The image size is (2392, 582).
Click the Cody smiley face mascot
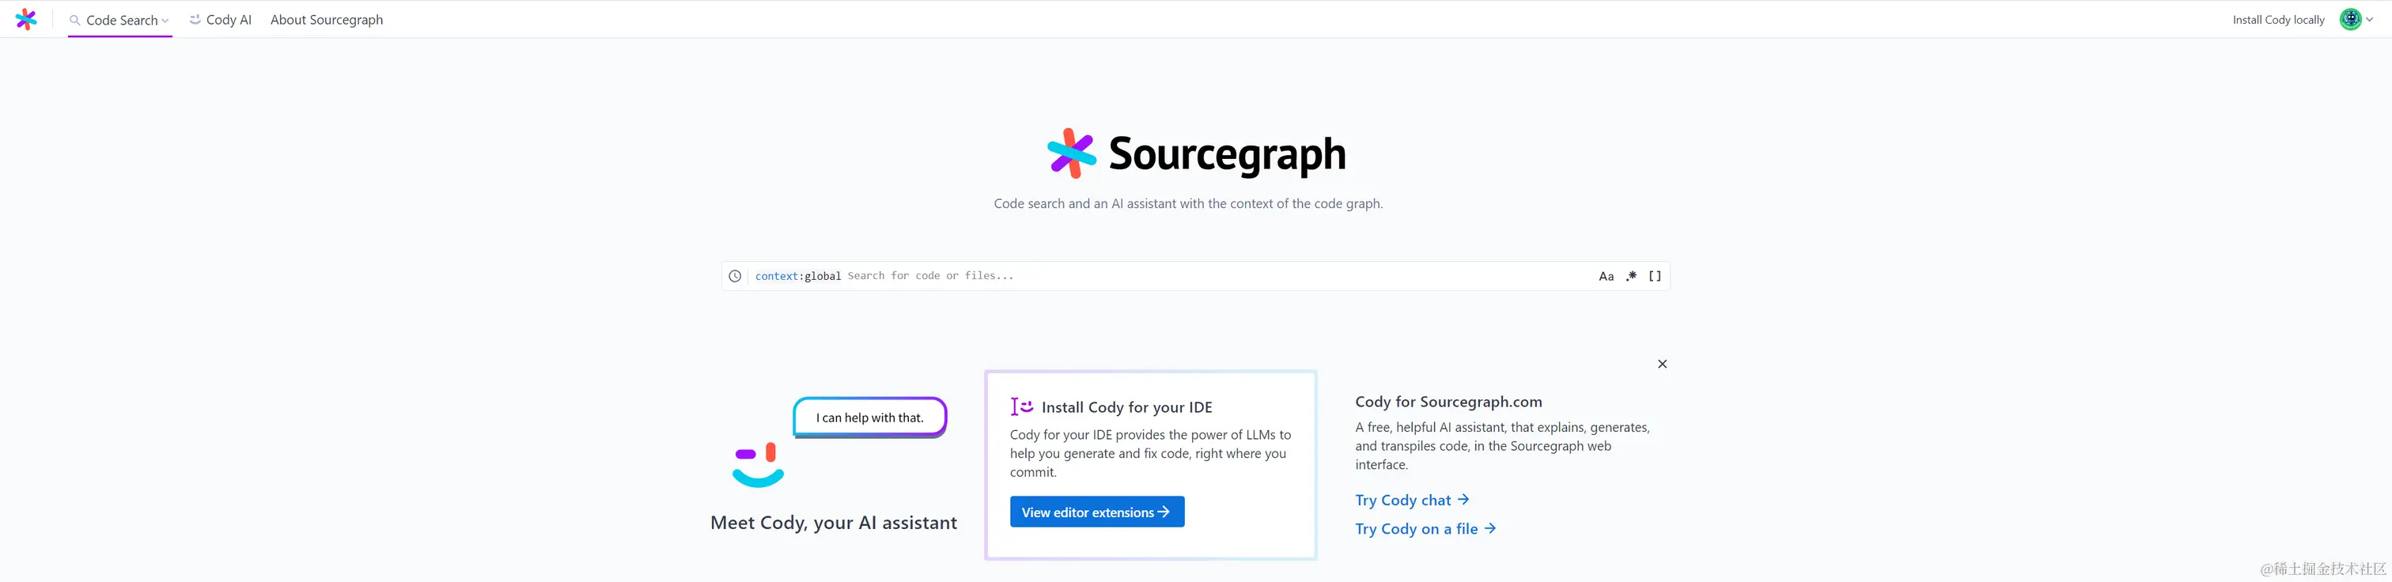click(x=759, y=465)
